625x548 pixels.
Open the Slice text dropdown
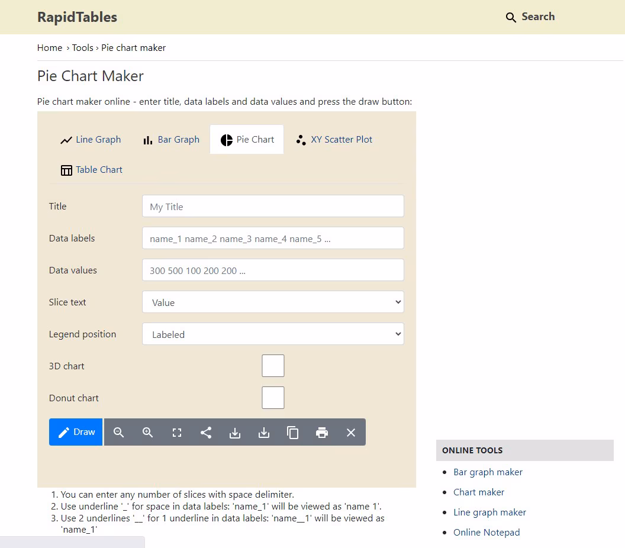point(273,302)
